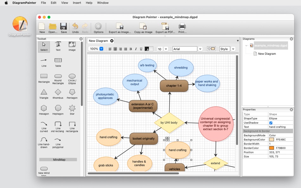Open the Window menu
This screenshot has width=301, height=188.
click(103, 3)
